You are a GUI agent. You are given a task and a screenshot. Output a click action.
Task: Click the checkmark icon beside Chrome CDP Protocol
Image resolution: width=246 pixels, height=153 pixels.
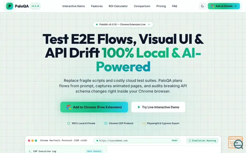tap(106, 123)
